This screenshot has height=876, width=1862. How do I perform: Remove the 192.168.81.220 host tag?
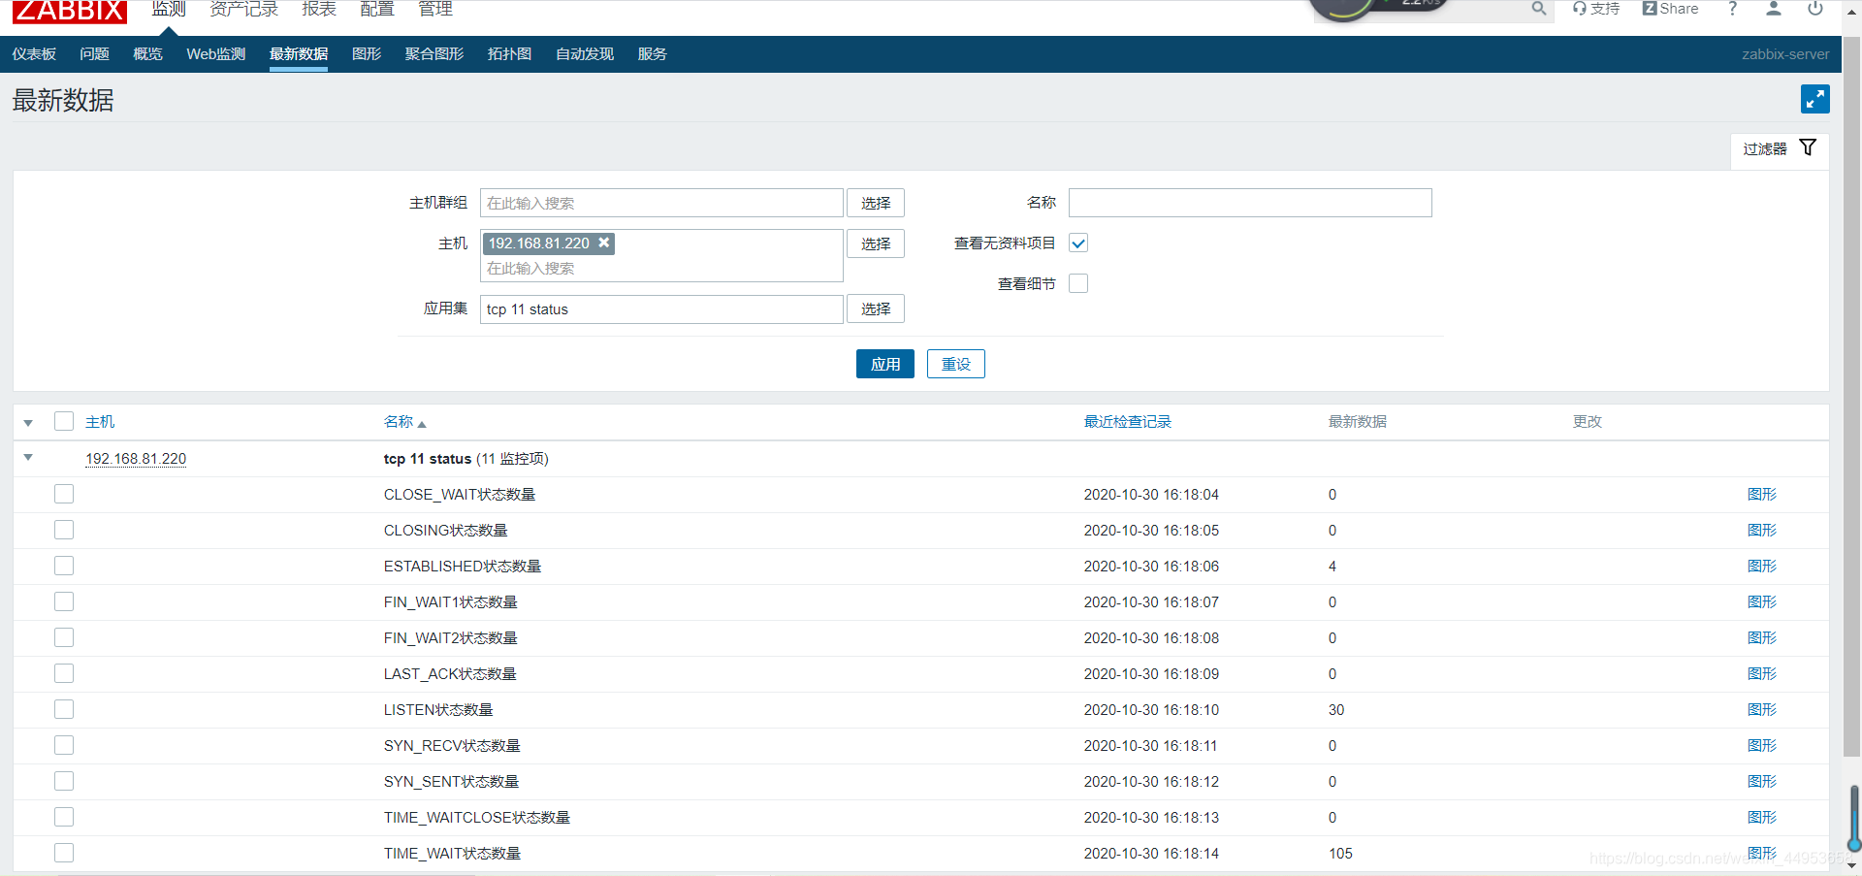coord(604,243)
